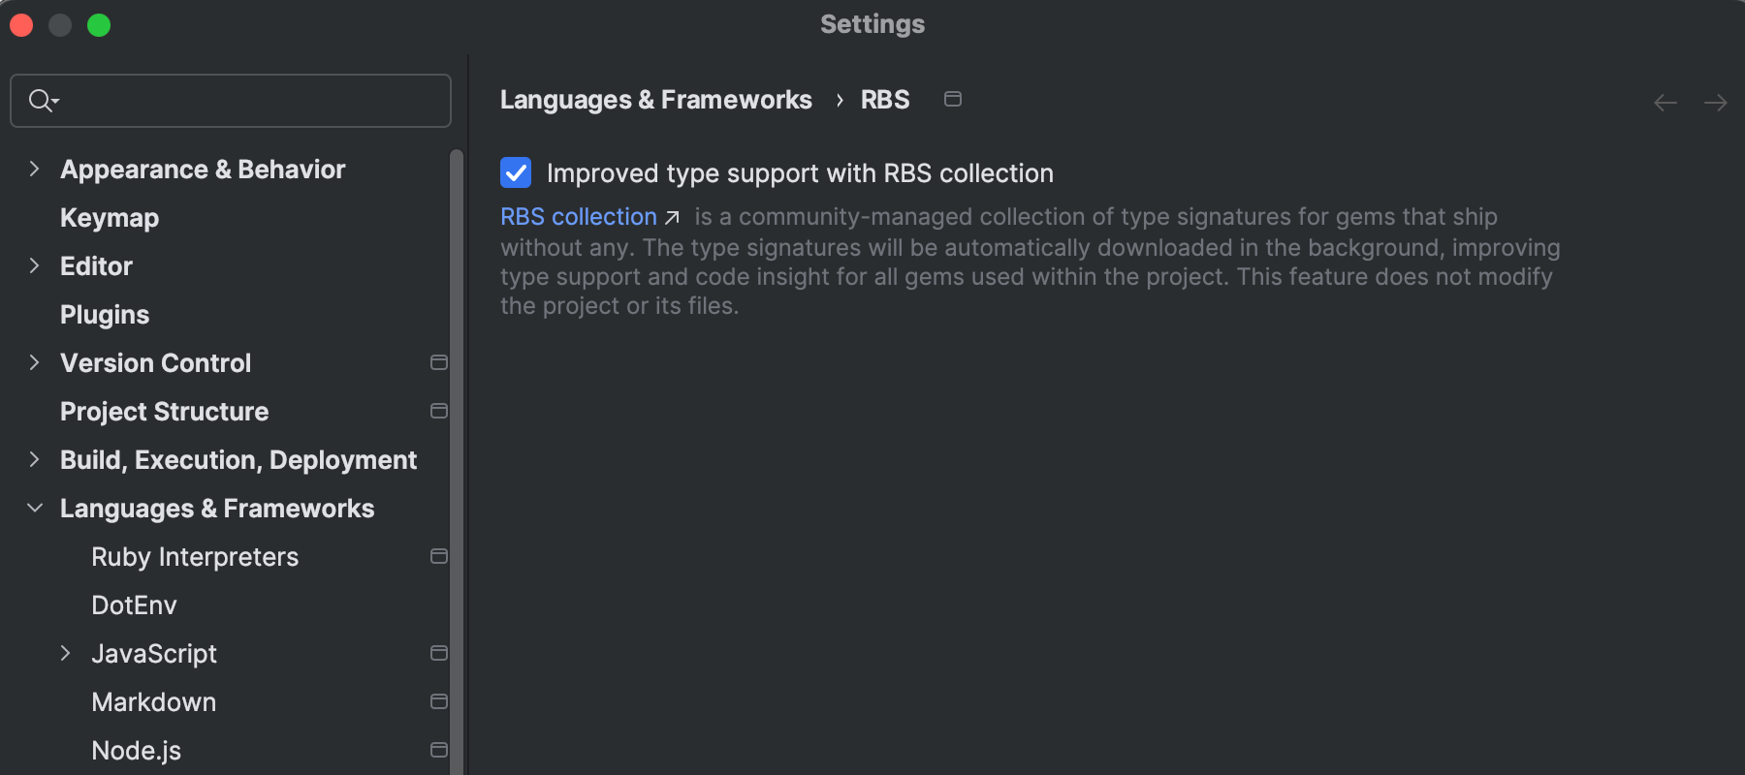Click project icon beside Project Structure
This screenshot has height=775, width=1745.
[x=439, y=411]
